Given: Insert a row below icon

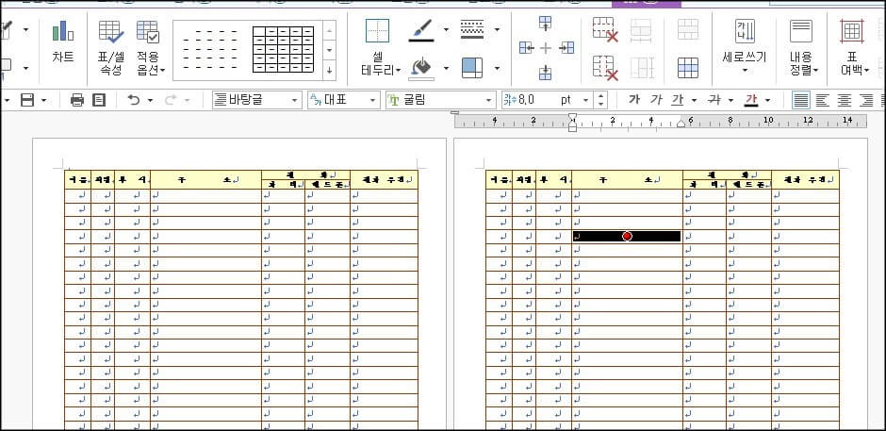Looking at the screenshot, I should (546, 73).
